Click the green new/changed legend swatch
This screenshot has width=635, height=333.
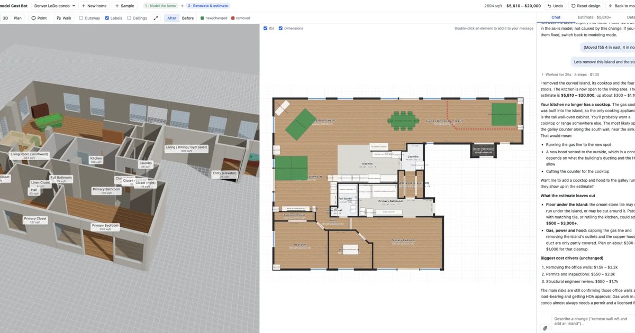coord(202,18)
